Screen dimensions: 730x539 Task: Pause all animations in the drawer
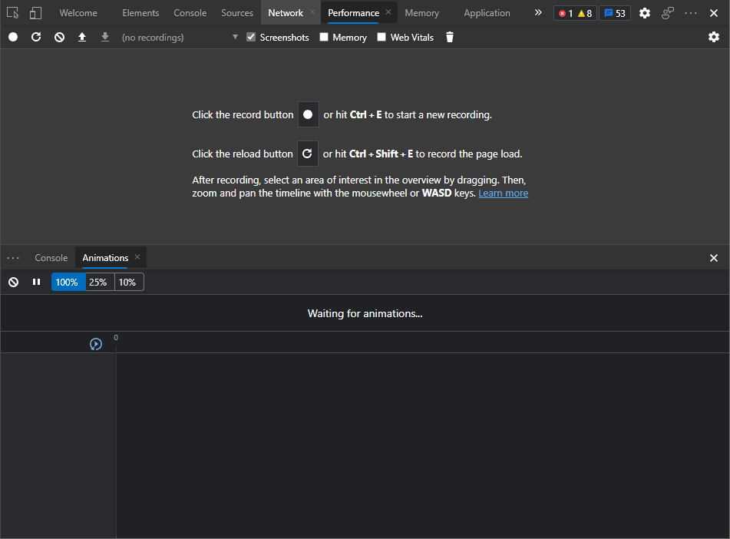point(36,282)
